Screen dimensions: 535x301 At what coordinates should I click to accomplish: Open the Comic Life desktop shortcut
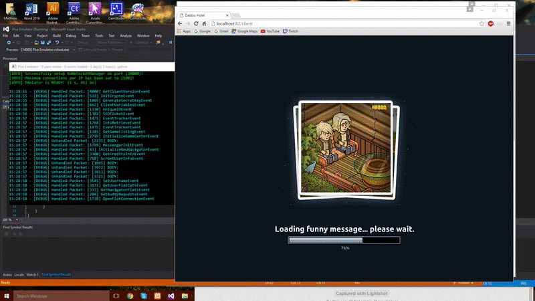[x=138, y=11]
